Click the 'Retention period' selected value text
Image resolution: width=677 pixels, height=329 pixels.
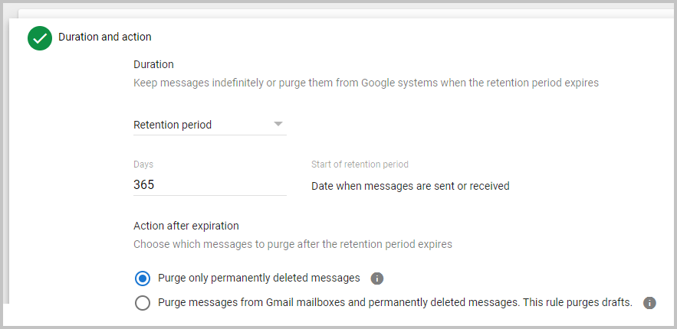[x=173, y=125]
